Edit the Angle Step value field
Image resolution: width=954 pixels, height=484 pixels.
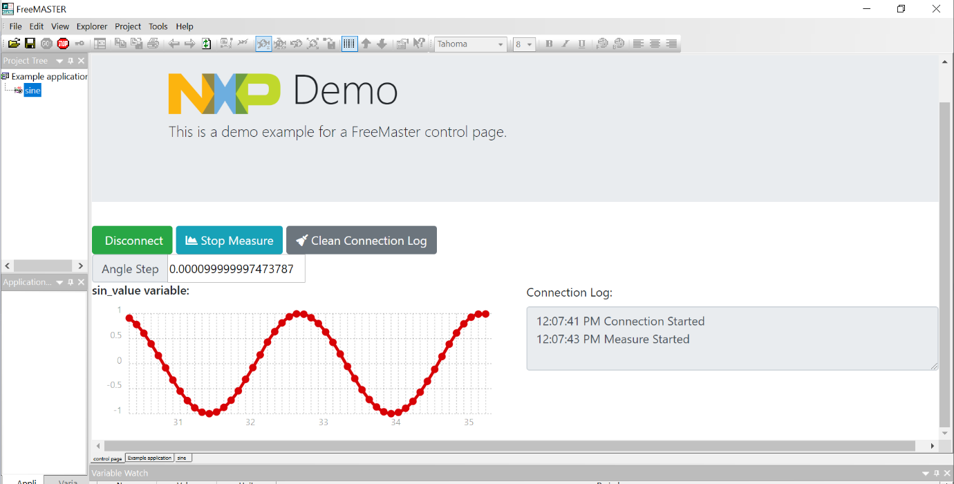(235, 268)
